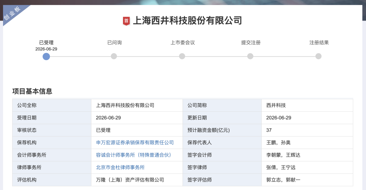Open 申万宏源证券承销保荐有限责任公司 sponsor link

click(135, 142)
